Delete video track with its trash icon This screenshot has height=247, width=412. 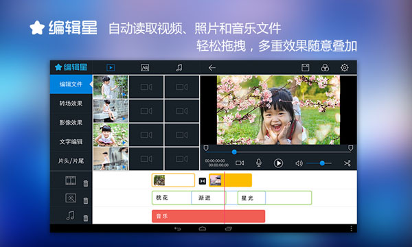[x=86, y=183]
